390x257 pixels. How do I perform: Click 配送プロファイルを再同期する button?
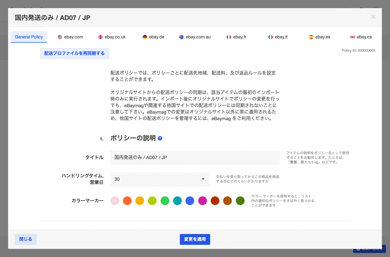click(74, 54)
